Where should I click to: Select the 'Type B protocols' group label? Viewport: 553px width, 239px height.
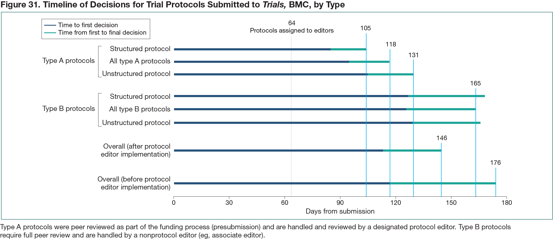(x=69, y=109)
